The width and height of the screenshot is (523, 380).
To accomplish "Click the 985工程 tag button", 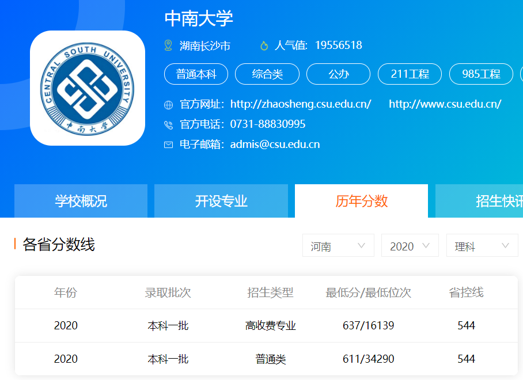I will click(x=481, y=74).
